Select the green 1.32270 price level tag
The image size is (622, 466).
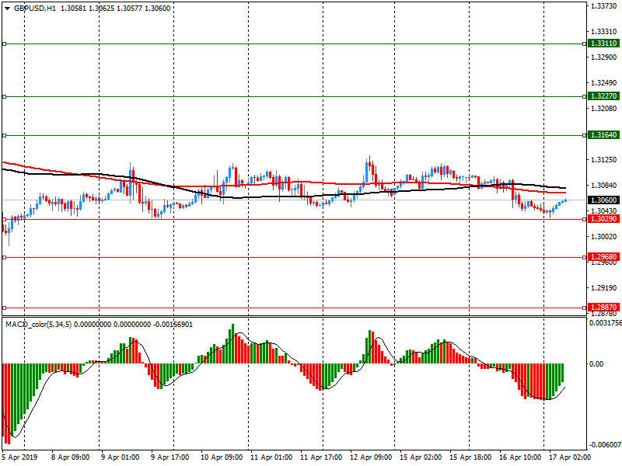click(x=603, y=96)
